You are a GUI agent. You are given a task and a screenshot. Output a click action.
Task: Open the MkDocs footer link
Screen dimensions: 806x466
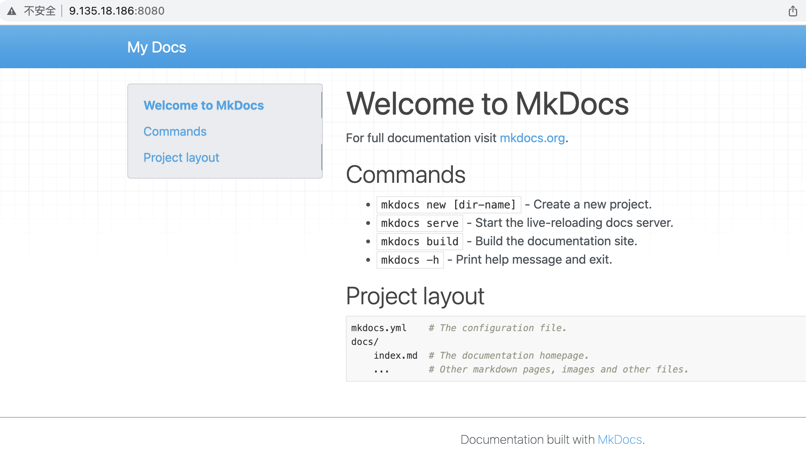tap(620, 440)
